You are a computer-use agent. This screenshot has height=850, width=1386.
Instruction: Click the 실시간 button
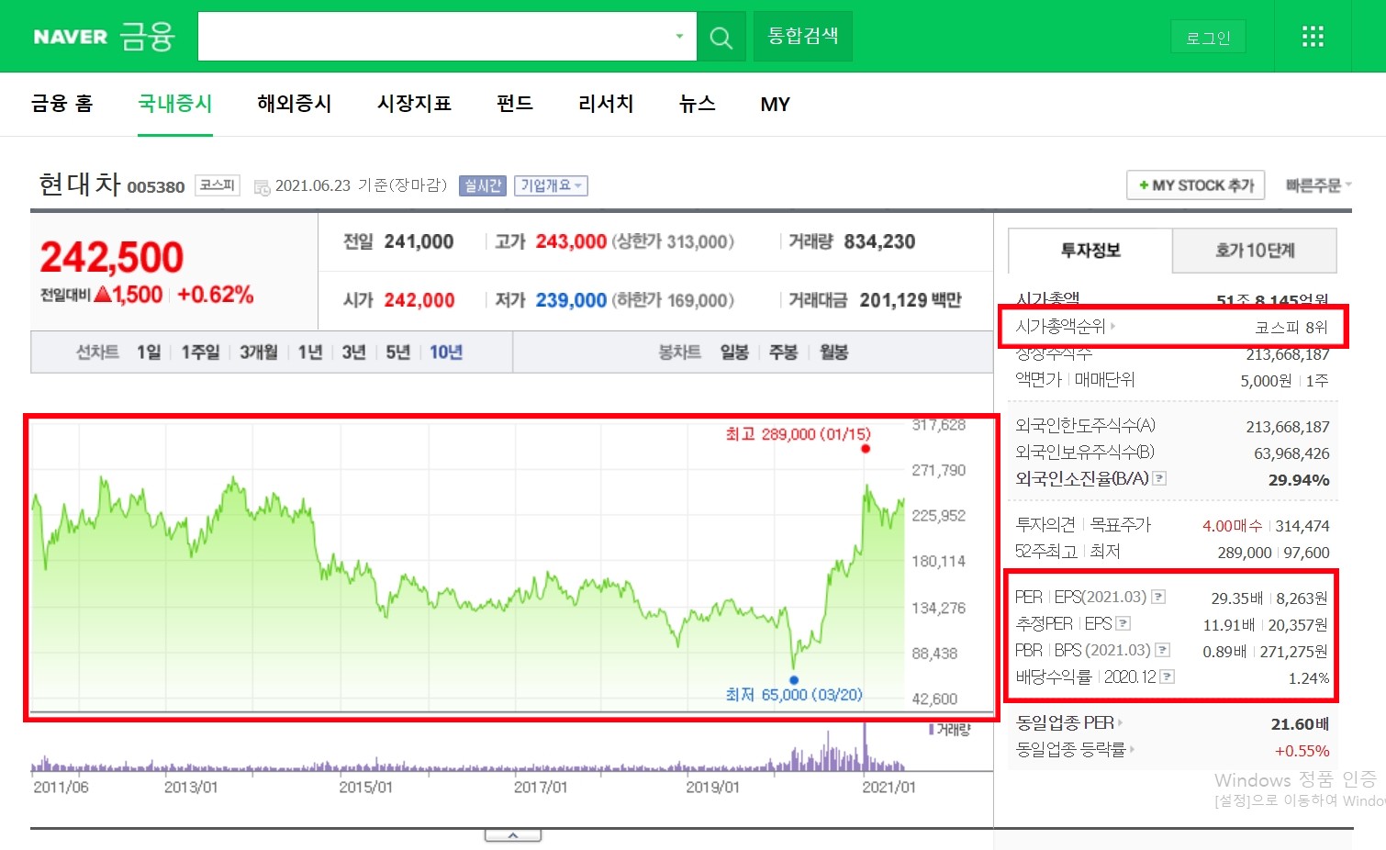483,185
